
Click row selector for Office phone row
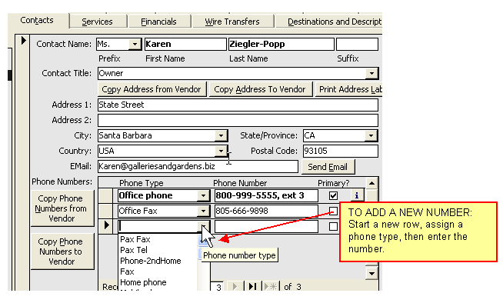coord(105,195)
